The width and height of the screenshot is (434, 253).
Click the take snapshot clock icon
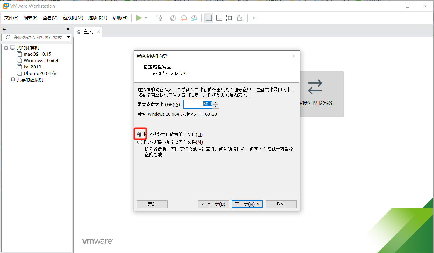coord(173,18)
